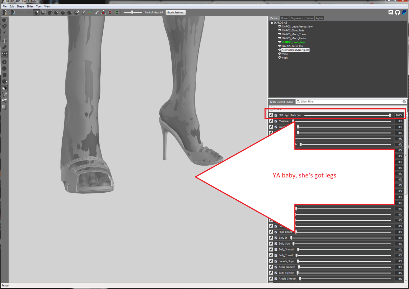Adjust the Field of View slider
The width and height of the screenshot is (409, 289).
coord(133,12)
